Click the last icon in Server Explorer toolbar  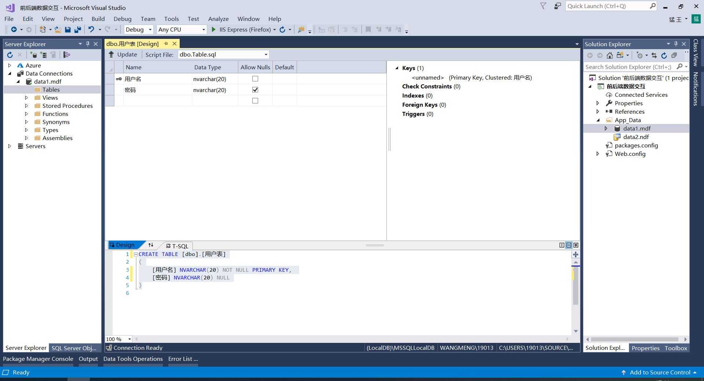[67, 55]
